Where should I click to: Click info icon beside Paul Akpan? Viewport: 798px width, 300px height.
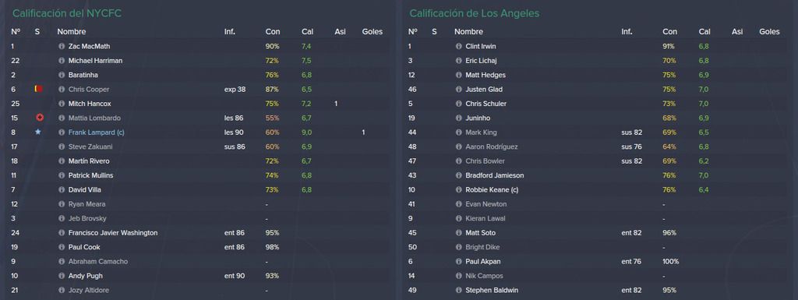[x=458, y=261]
